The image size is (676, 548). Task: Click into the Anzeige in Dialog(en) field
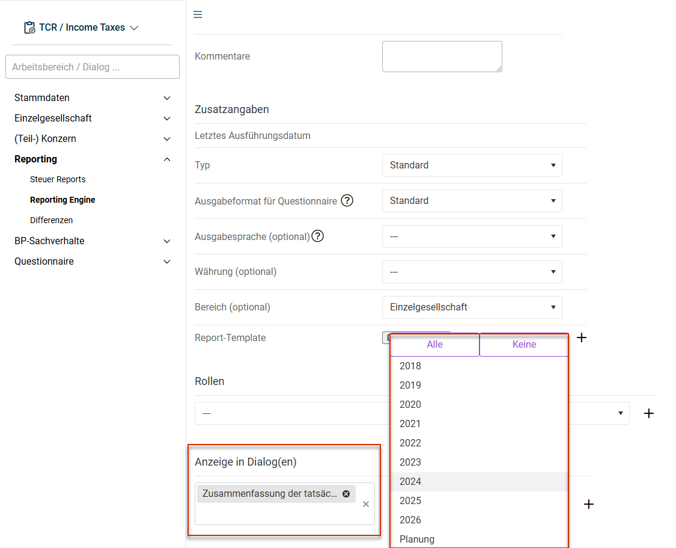[285, 503]
